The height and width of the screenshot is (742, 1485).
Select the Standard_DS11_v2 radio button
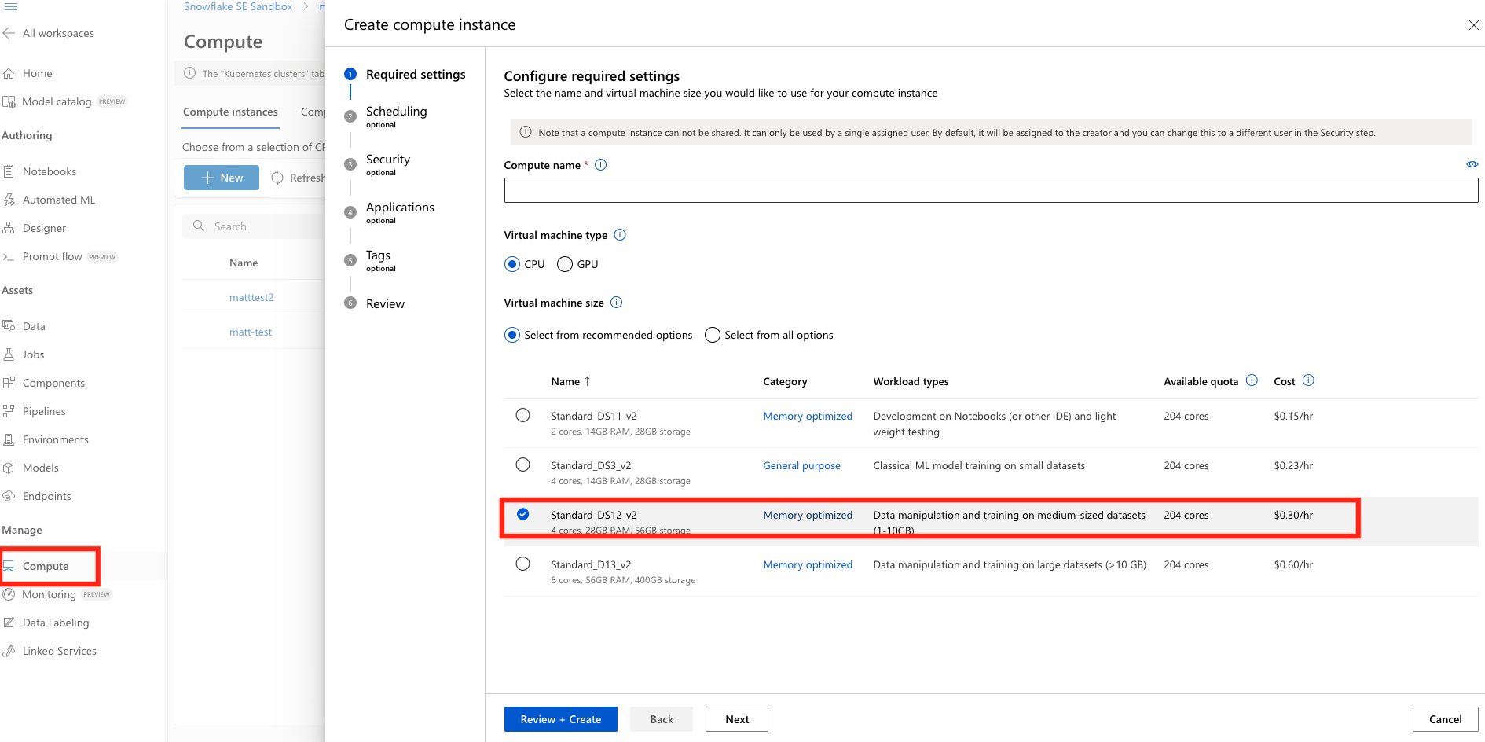(x=522, y=415)
